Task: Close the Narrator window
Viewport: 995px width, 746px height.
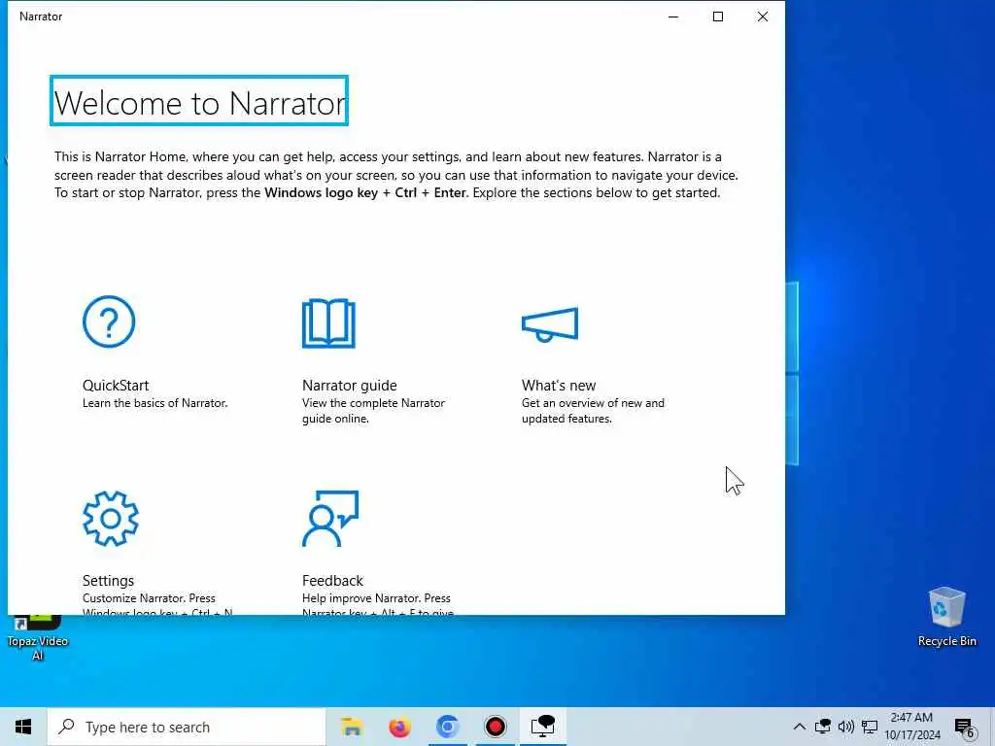Action: [762, 17]
